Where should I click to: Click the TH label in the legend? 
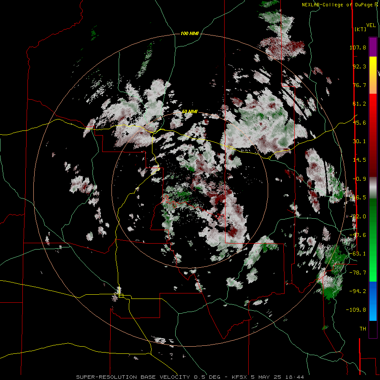(x=363, y=329)
